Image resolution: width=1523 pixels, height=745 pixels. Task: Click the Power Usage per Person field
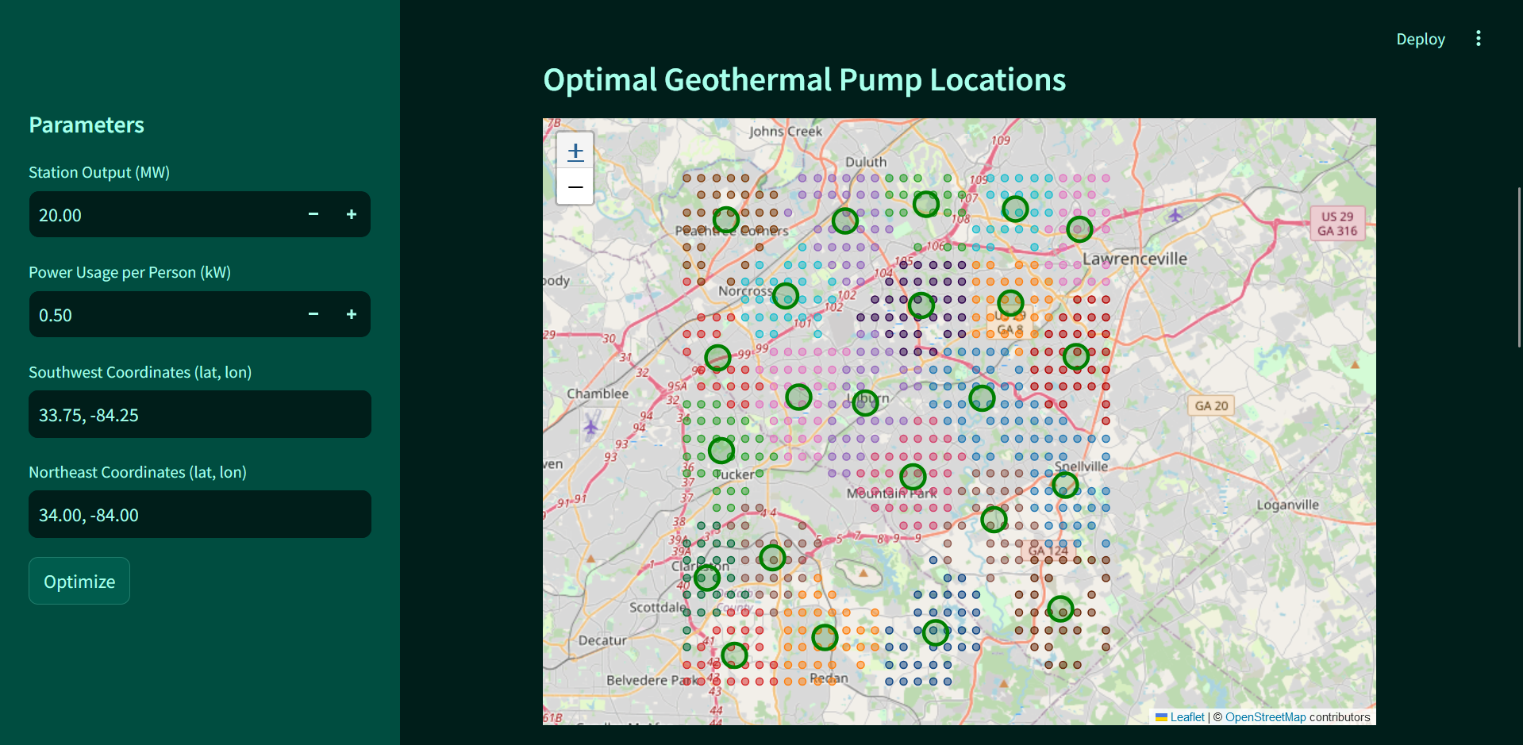click(162, 314)
